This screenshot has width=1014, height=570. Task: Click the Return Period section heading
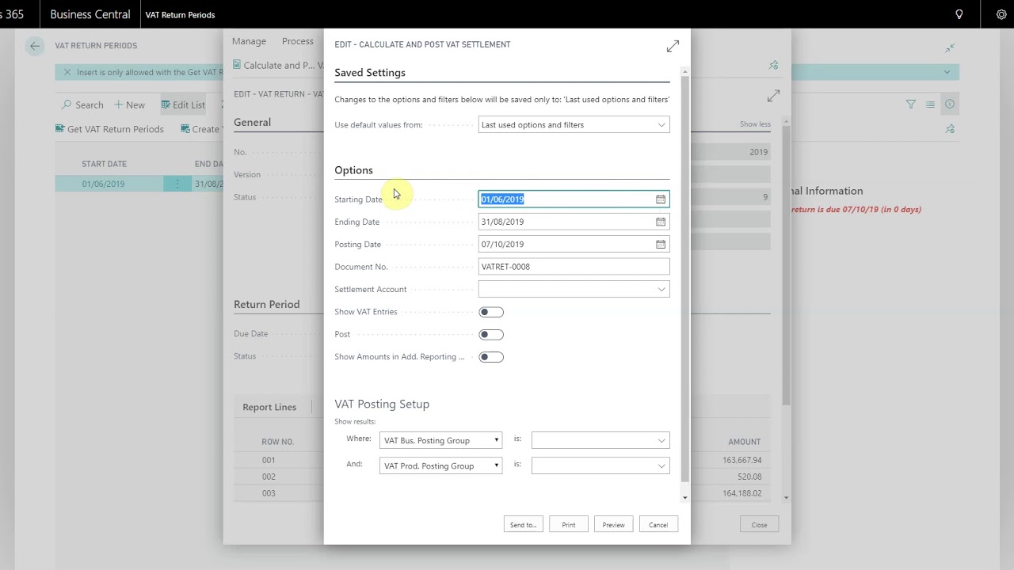pos(266,305)
